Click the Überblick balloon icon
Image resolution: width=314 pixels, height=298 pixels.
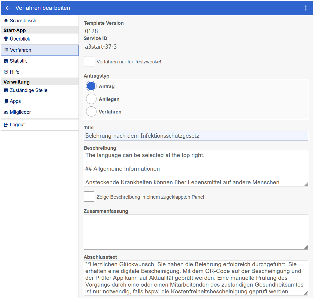(x=6, y=39)
